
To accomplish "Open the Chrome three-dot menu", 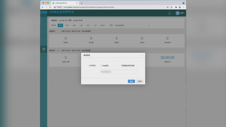I will click(x=183, y=7).
